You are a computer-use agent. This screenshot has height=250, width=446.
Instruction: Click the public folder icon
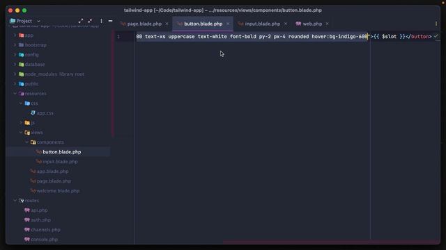coord(22,83)
